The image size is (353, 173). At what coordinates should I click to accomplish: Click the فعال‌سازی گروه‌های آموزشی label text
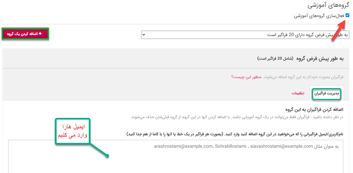[319, 16]
